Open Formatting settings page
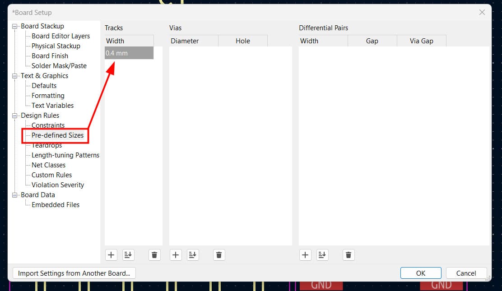Screen dimensions: 502x291 point(48,96)
